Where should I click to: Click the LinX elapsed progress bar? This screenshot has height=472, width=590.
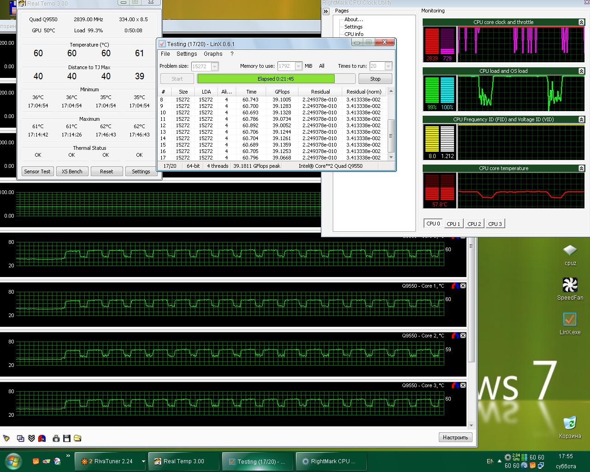[x=276, y=79]
